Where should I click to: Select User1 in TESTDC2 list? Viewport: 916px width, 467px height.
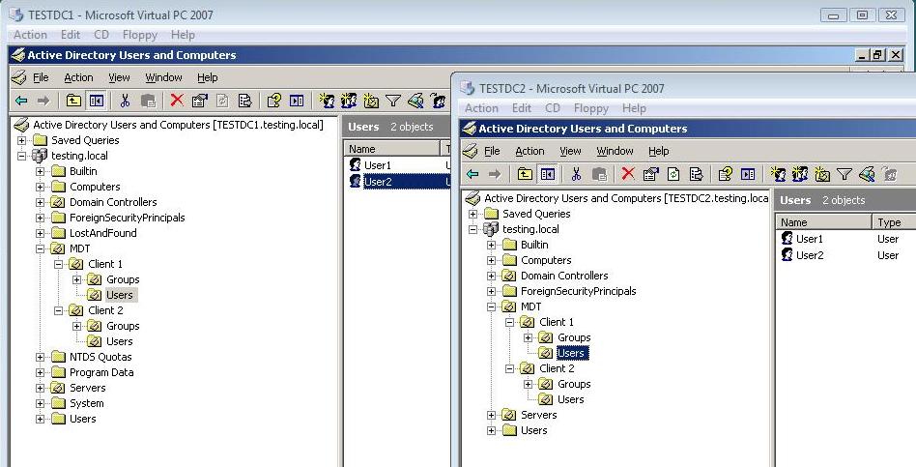(x=809, y=239)
